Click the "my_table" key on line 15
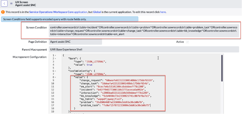Image resolution: width=242 pixels, height=114 pixels. click(87, 99)
